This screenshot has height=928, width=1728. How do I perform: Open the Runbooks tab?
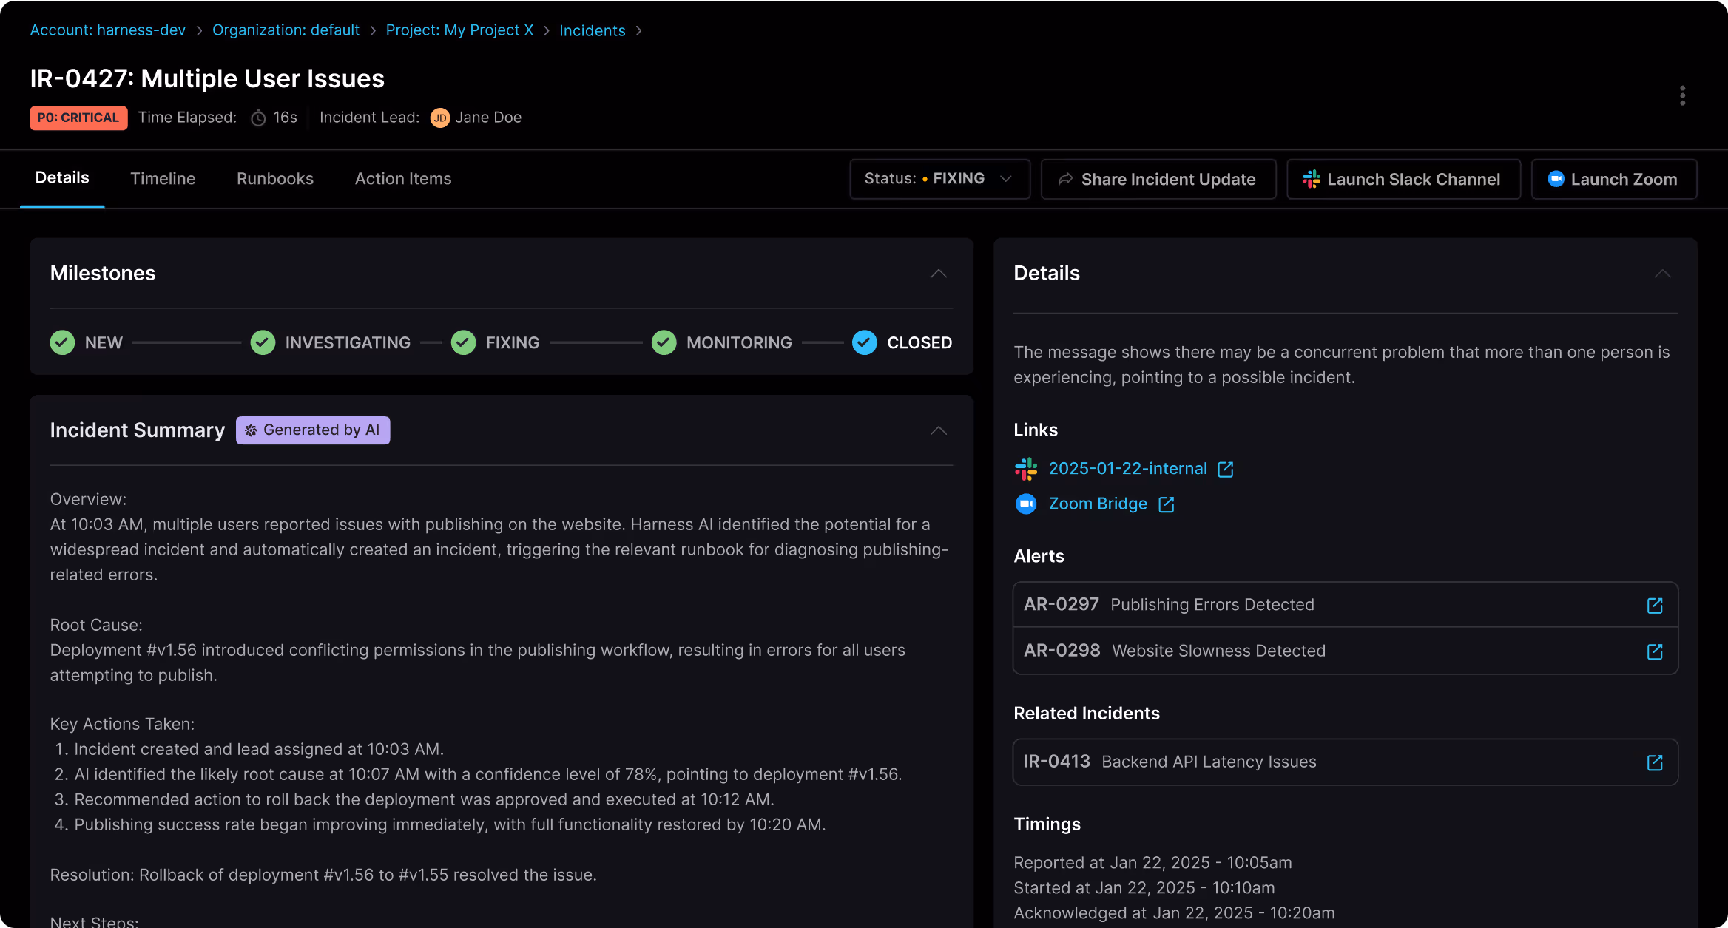tap(275, 179)
